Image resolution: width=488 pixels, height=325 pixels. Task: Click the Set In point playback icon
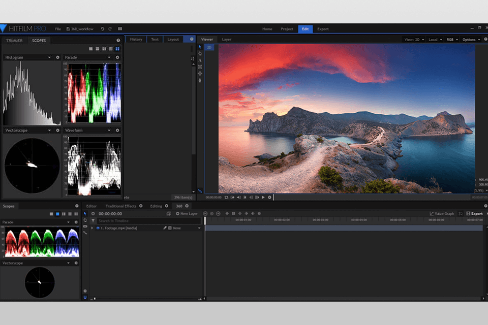click(232, 198)
